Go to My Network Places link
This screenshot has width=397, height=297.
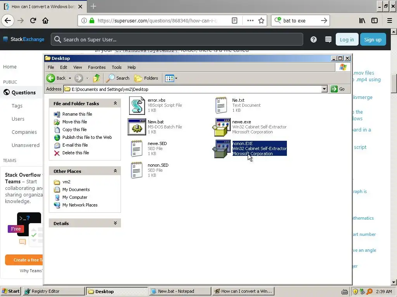(80, 205)
